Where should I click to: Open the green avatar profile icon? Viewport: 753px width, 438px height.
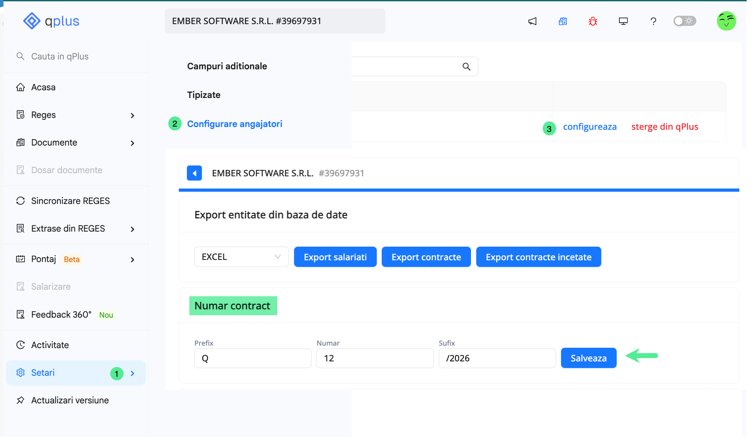726,21
